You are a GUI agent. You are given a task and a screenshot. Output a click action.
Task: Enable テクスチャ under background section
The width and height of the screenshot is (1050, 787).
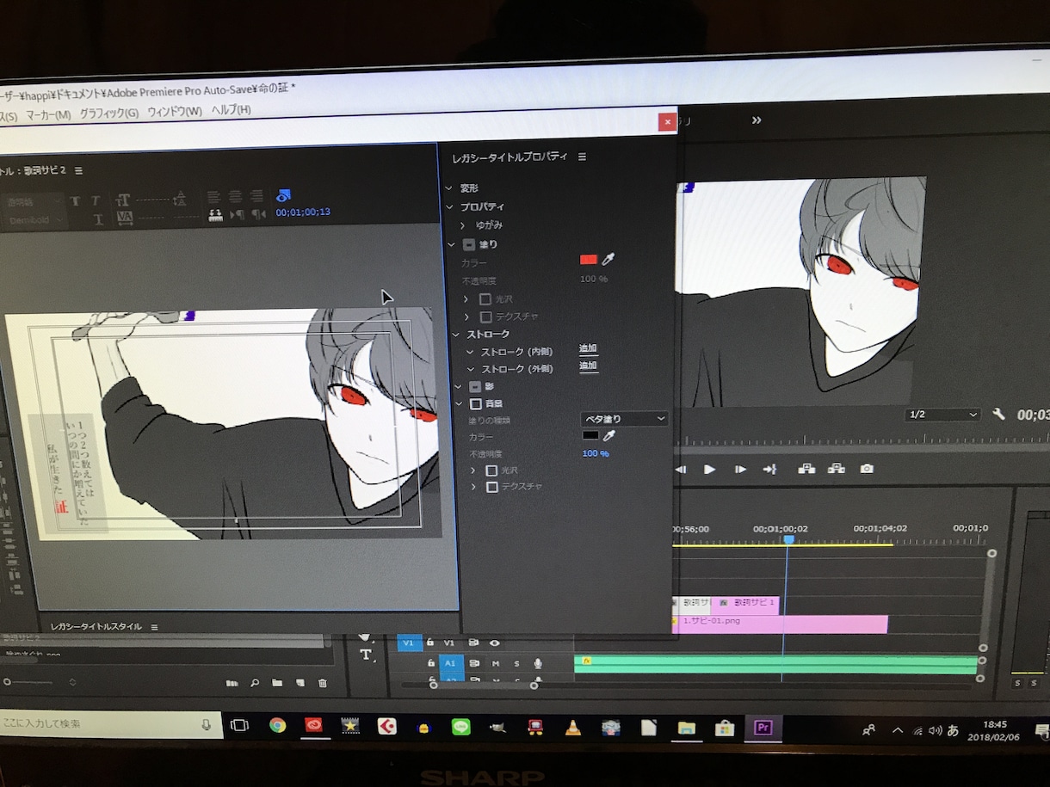pyautogui.click(x=491, y=487)
